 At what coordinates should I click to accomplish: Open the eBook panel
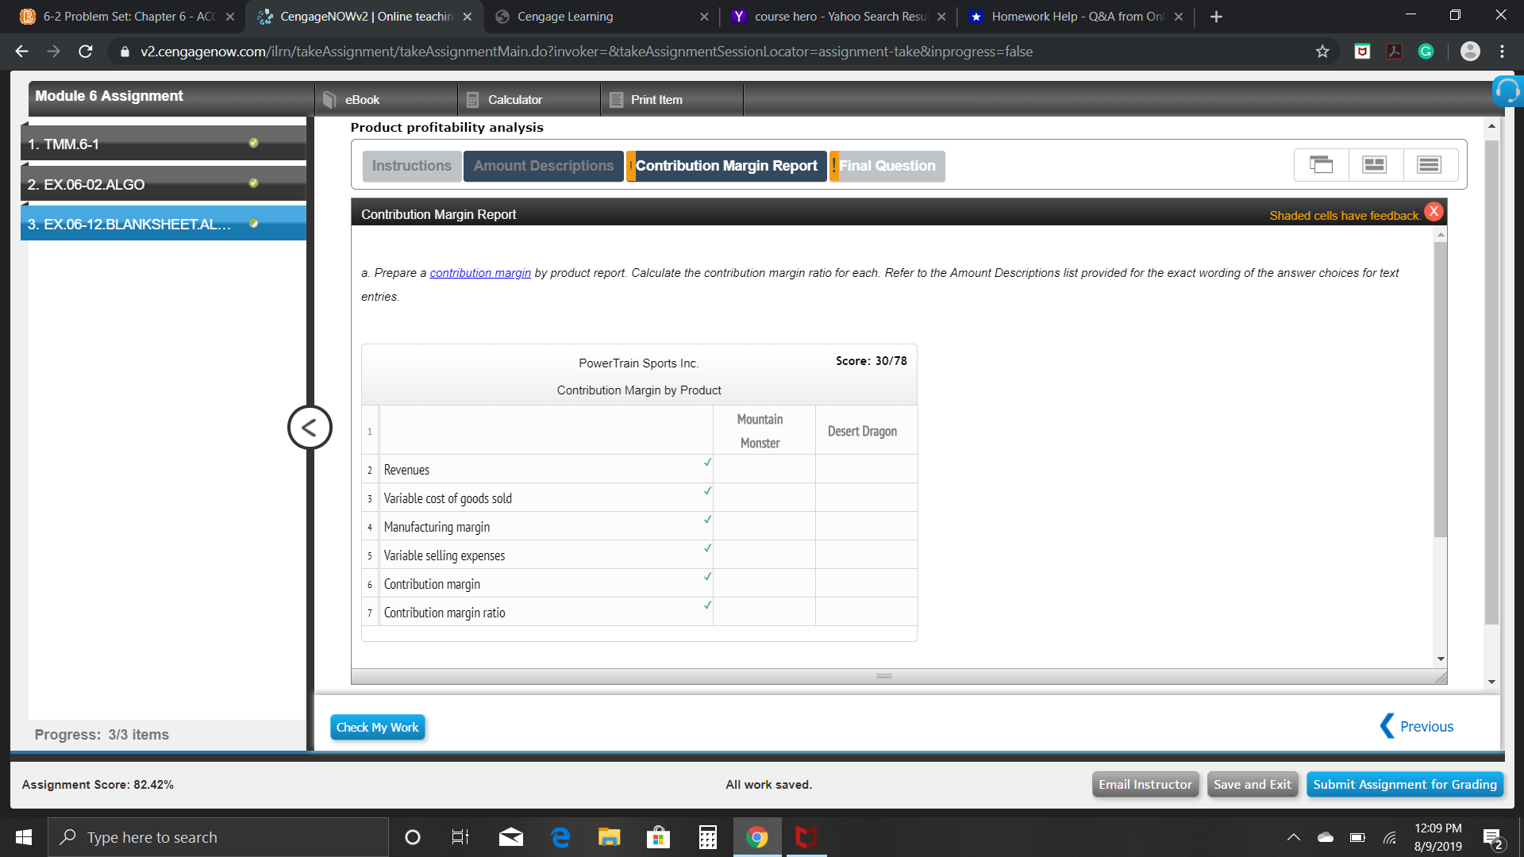(x=361, y=99)
